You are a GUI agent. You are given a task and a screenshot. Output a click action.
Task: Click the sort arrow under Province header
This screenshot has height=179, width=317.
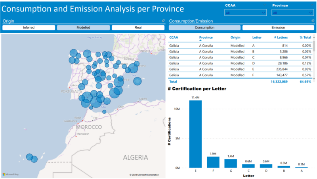click(206, 40)
